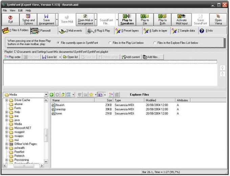230x176 pixels.
Task: Click the Play to File button
Action: click(145, 20)
